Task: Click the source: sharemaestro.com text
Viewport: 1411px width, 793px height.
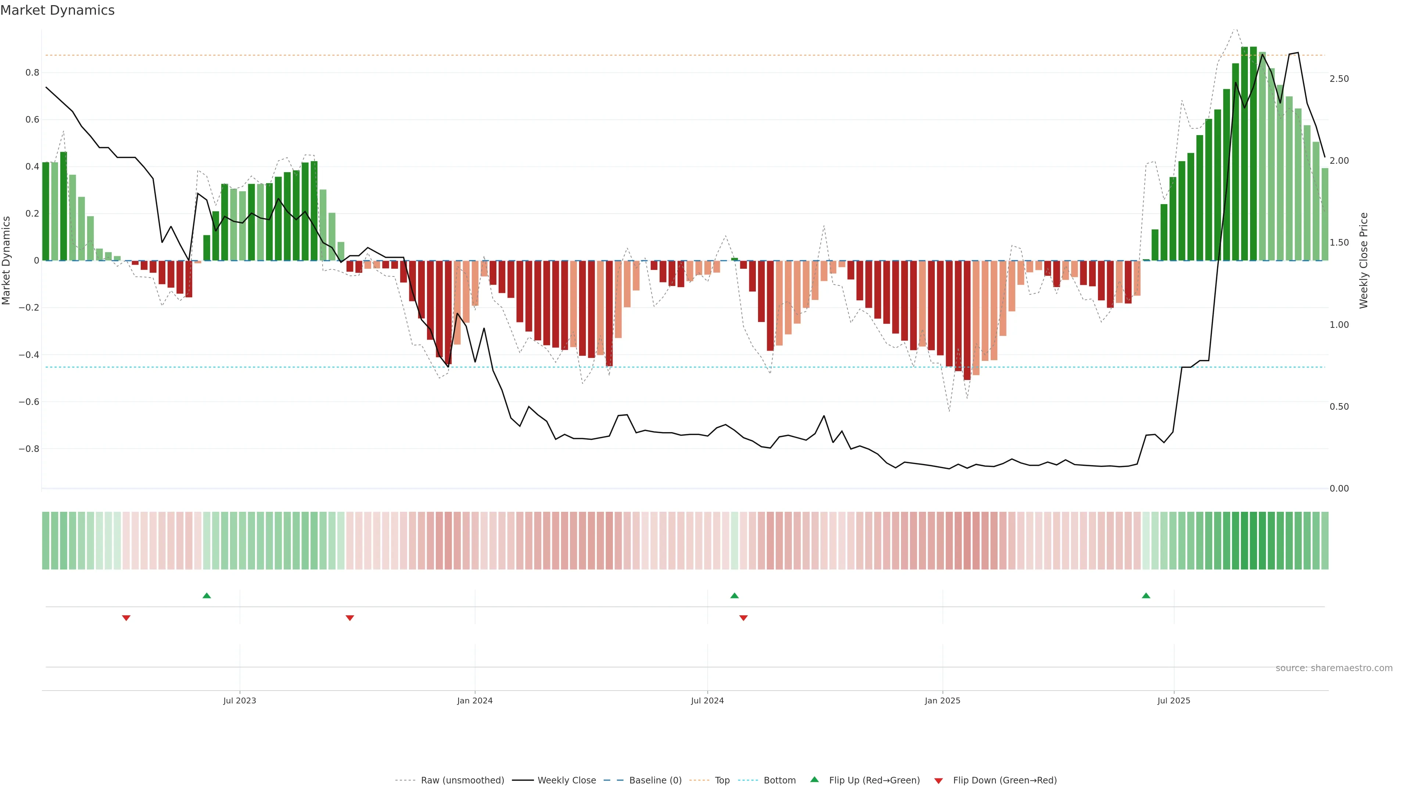Action: coord(1334,668)
